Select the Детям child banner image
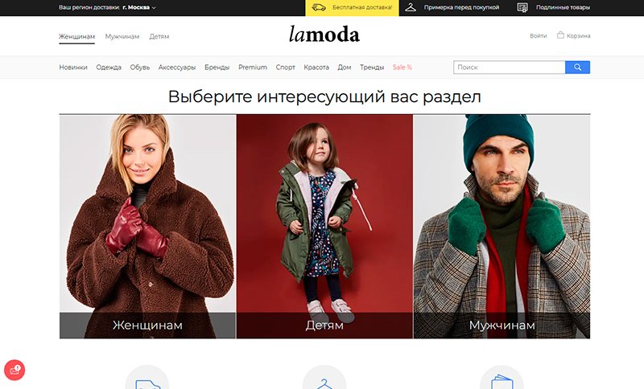Viewport: 644px width, 389px height. (324, 227)
